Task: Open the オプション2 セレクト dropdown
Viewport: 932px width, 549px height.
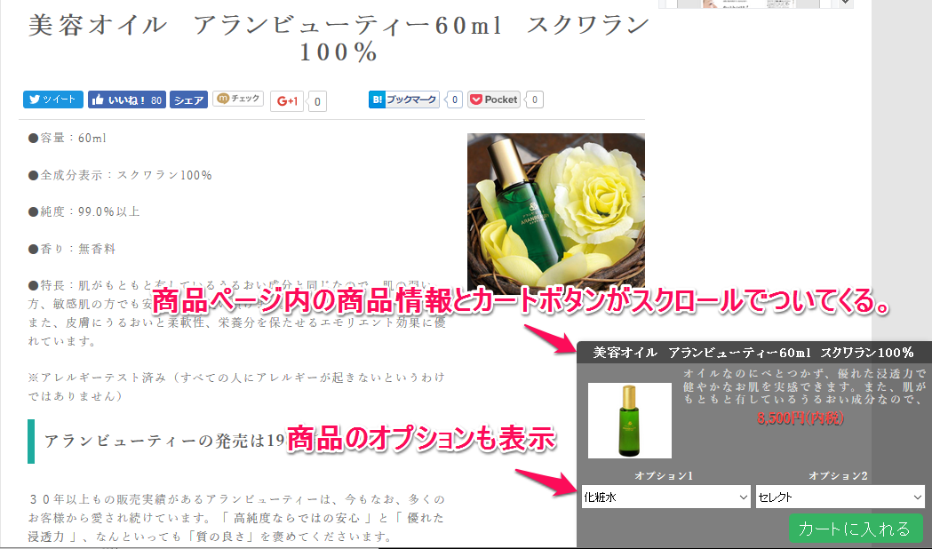Action: pos(840,497)
